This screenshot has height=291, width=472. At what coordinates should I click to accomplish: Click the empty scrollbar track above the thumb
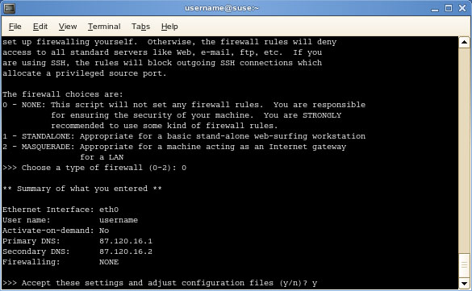[464, 150]
